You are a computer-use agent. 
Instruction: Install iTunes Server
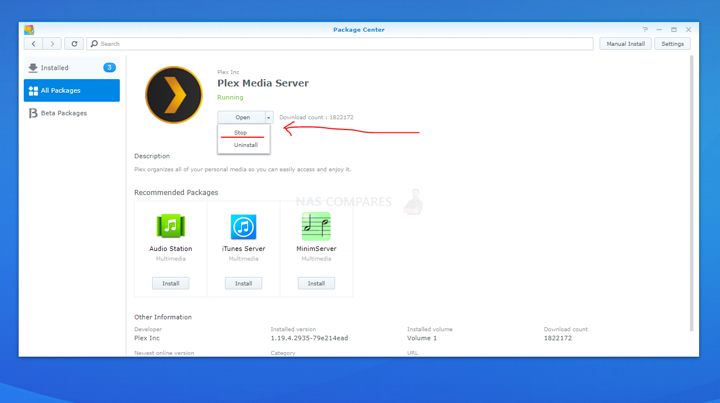tap(244, 283)
